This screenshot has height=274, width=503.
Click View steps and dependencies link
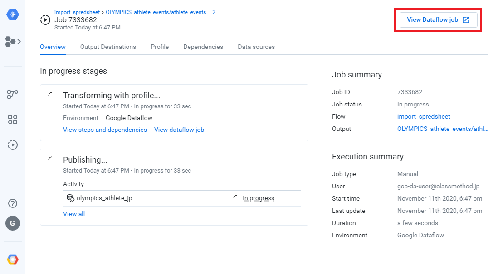click(105, 130)
